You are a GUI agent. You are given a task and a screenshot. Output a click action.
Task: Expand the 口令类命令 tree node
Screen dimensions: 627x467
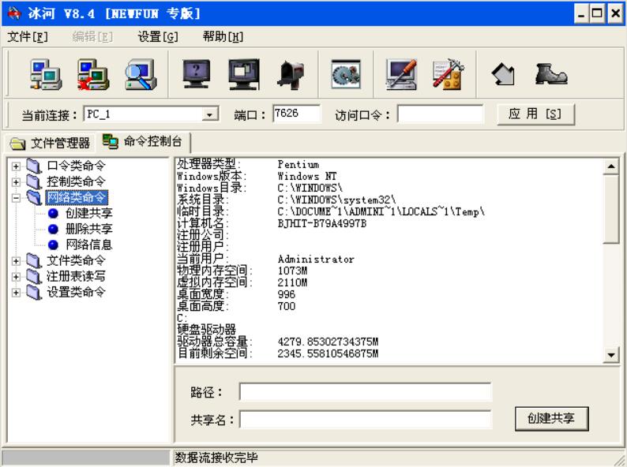(x=16, y=166)
